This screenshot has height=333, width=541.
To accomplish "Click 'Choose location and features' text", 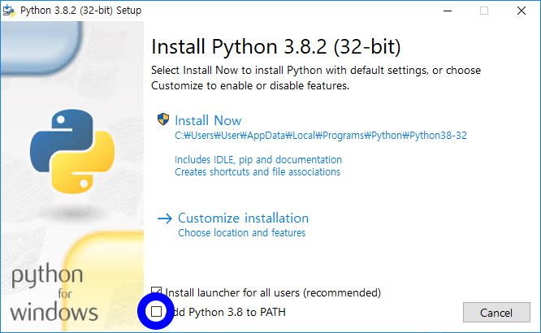I will (x=241, y=233).
